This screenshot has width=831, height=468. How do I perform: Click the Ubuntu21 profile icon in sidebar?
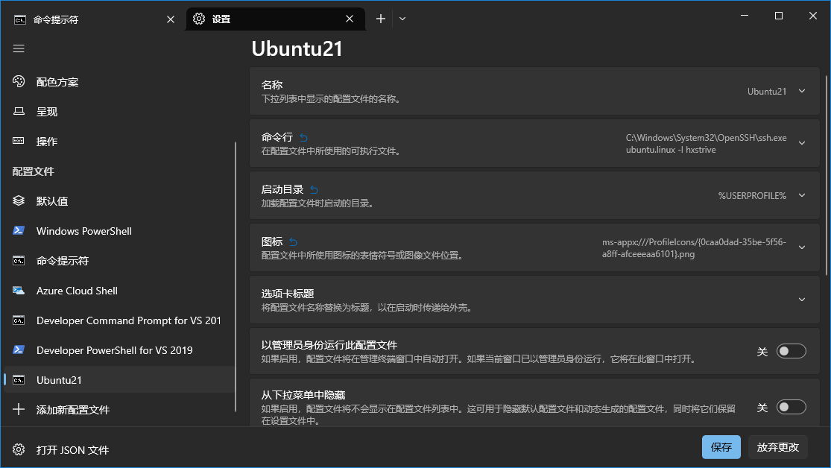coord(19,379)
